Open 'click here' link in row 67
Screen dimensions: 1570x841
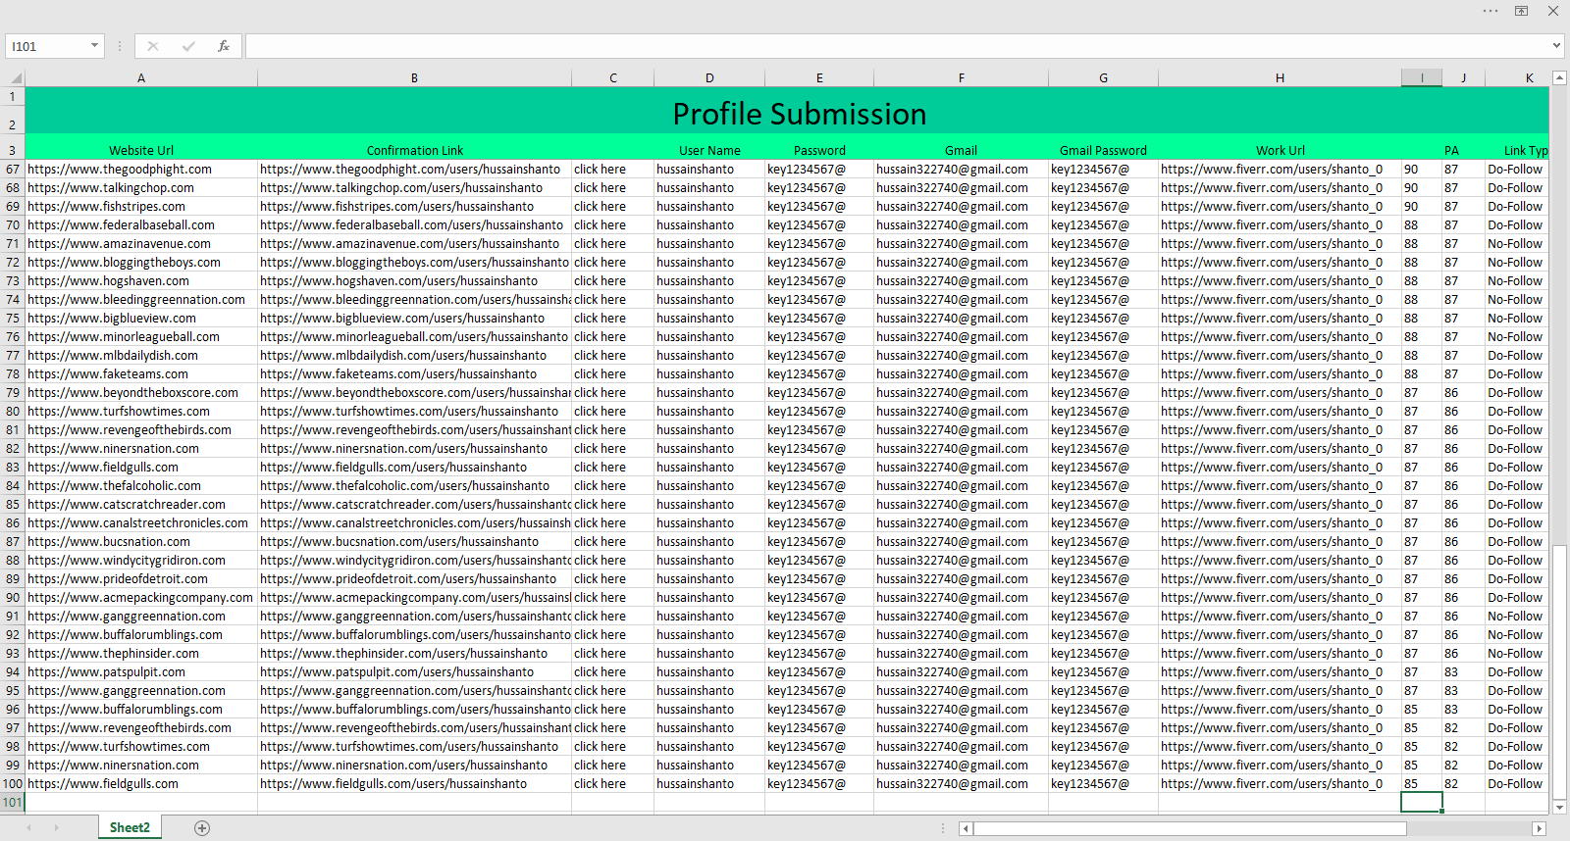click(600, 170)
